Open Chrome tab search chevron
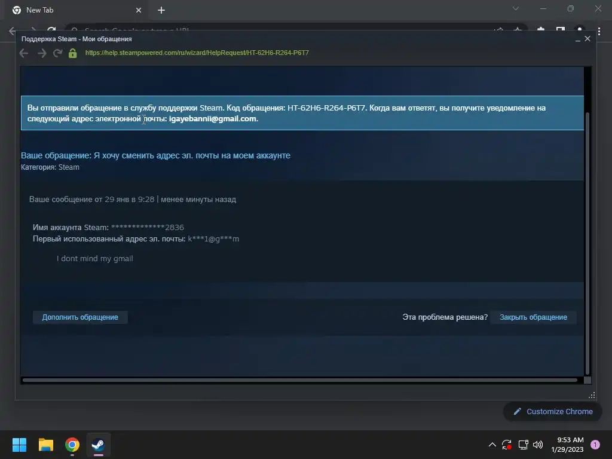 [x=516, y=8]
